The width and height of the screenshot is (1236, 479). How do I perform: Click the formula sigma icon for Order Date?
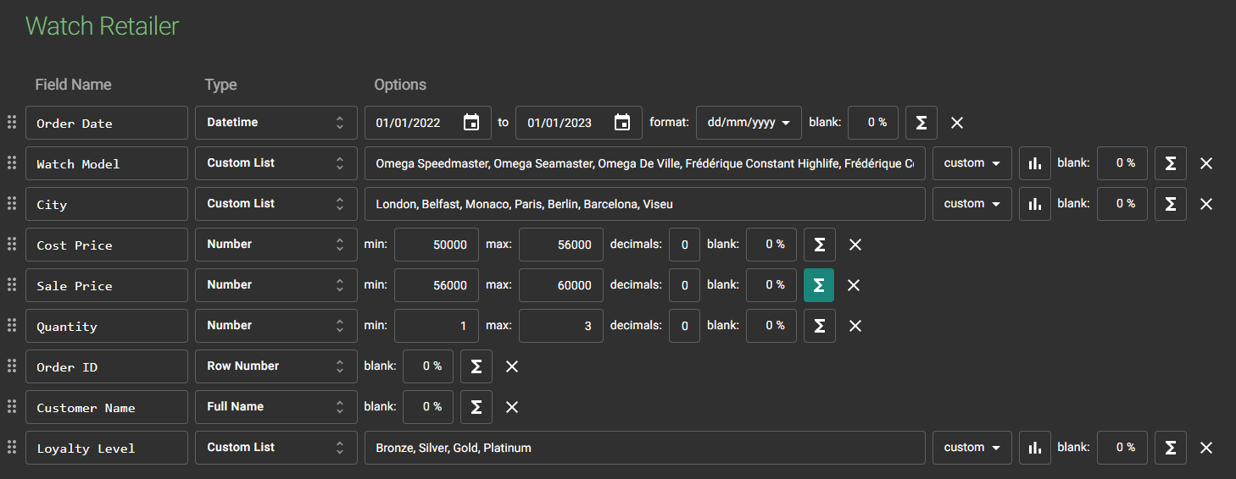tap(921, 123)
